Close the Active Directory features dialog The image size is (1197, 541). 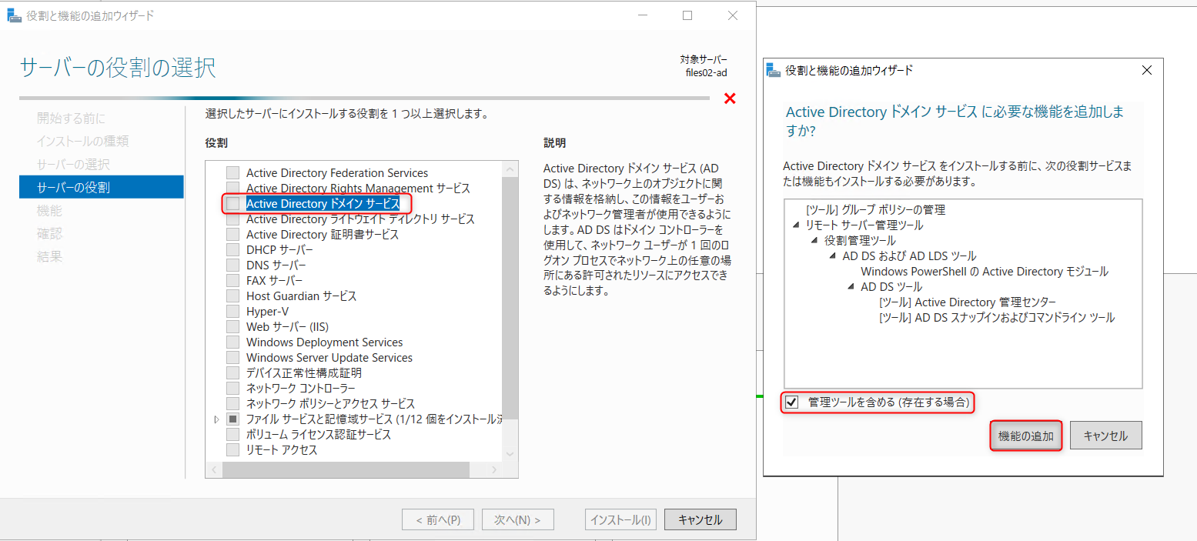click(x=1146, y=70)
